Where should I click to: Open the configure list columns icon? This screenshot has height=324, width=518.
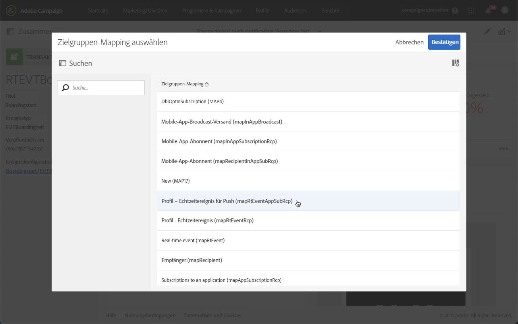[456, 63]
